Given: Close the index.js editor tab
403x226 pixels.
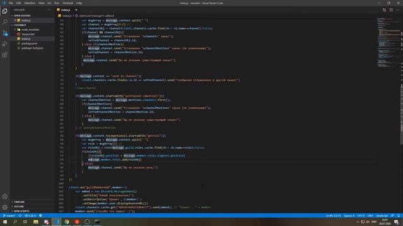Looking at the screenshot, I should 76,10.
